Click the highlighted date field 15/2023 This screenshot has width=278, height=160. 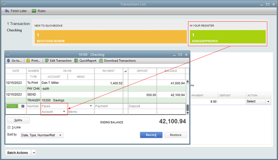tap(12, 106)
